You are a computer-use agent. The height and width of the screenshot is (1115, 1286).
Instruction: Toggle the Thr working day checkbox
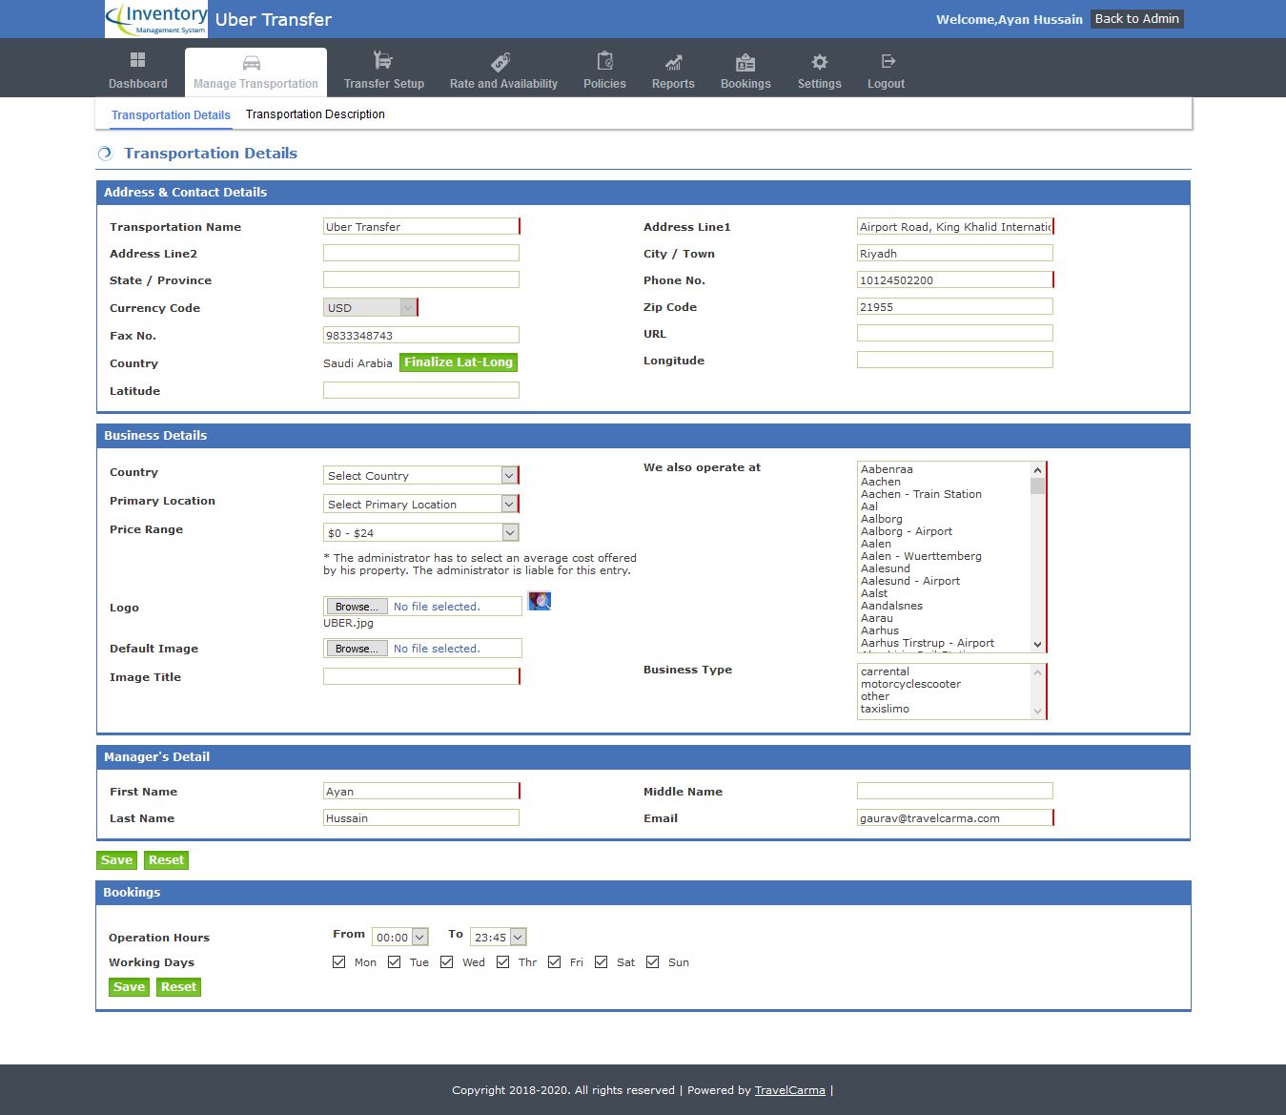point(502,961)
